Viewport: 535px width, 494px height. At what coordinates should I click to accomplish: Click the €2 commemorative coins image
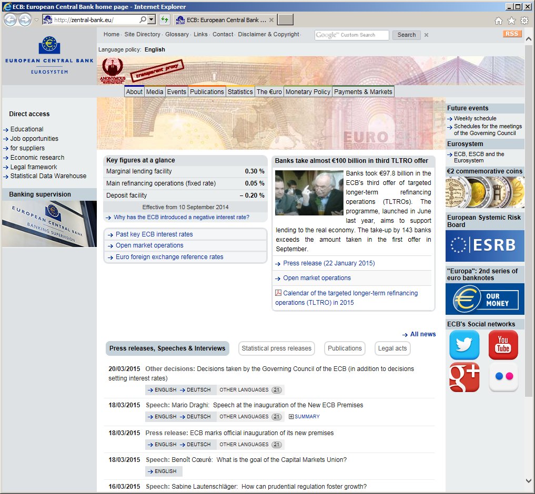(x=485, y=193)
